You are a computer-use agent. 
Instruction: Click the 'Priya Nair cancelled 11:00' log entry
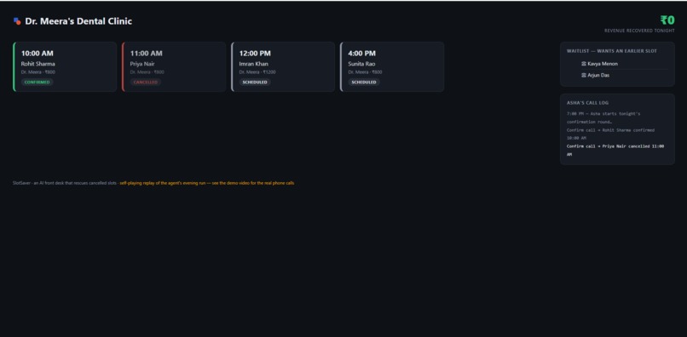coord(615,150)
